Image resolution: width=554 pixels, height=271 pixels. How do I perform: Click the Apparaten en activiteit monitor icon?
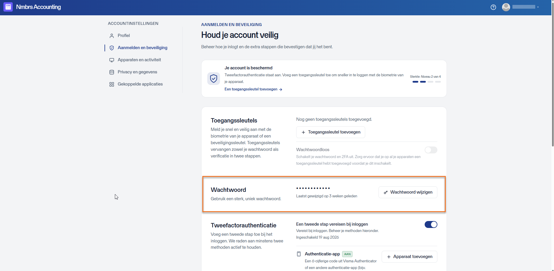point(112,60)
